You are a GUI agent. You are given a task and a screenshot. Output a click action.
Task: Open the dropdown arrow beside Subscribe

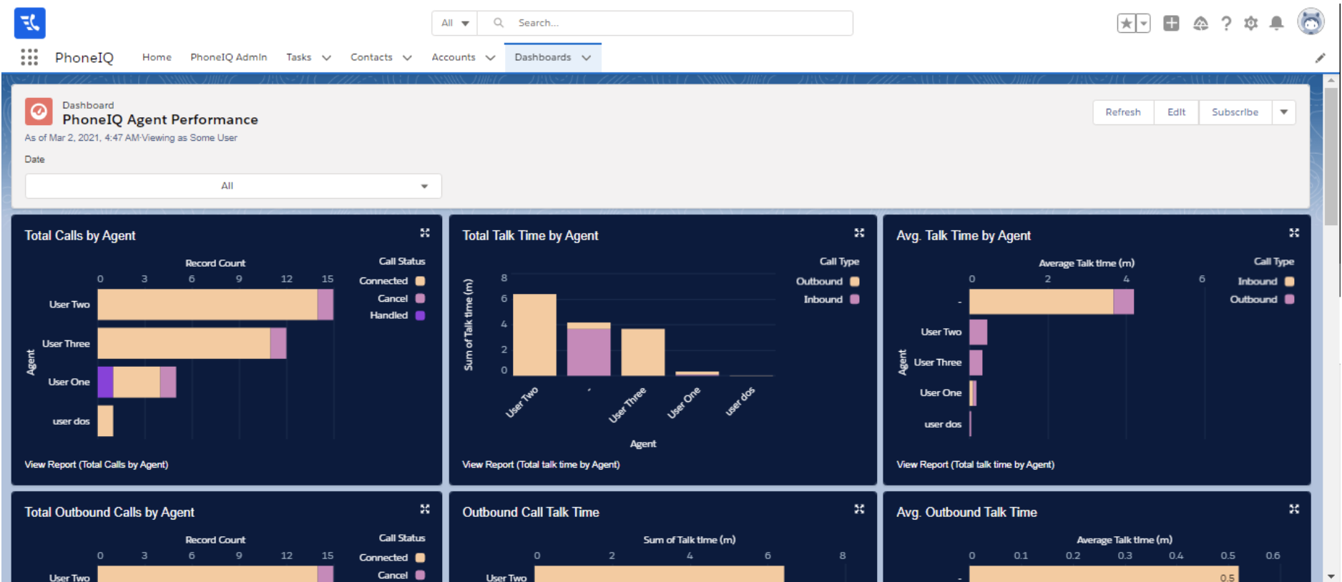1283,112
